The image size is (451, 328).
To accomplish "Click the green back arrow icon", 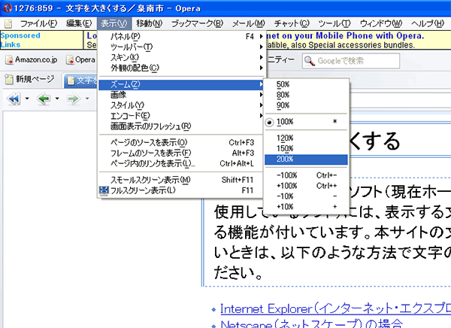I will (44, 99).
